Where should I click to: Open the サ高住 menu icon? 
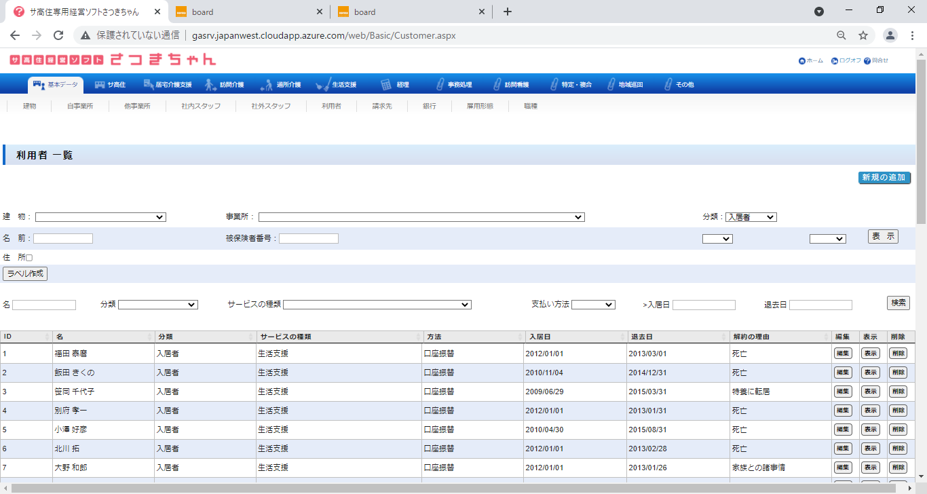[100, 85]
